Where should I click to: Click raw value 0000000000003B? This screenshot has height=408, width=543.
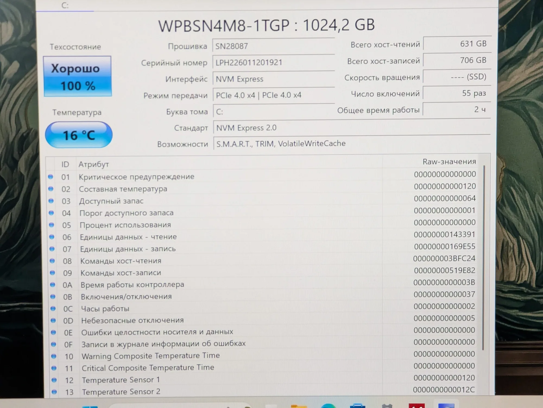tap(444, 282)
